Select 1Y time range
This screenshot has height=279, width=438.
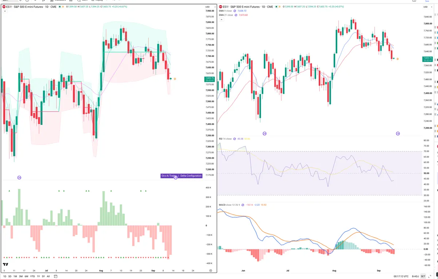[38, 276]
